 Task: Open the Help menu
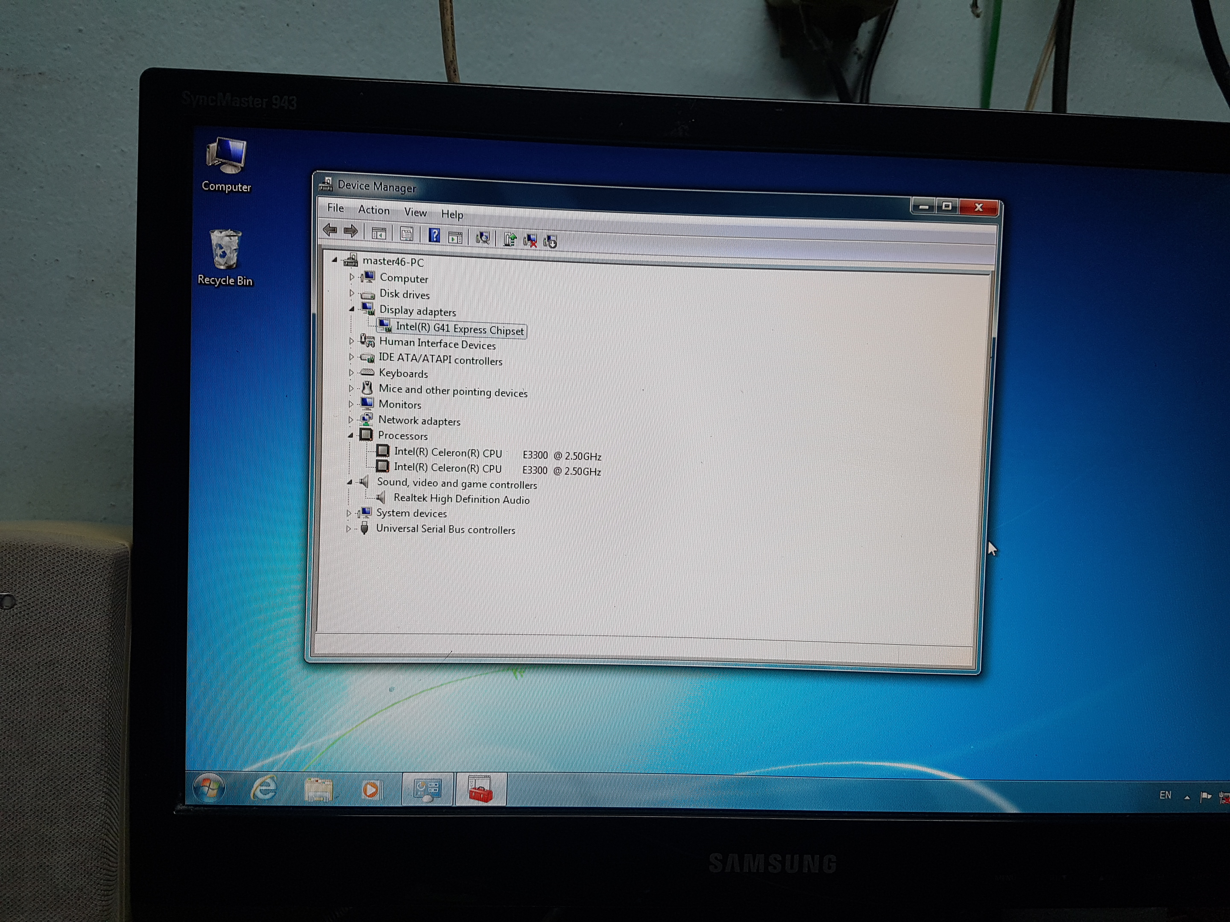pos(452,215)
